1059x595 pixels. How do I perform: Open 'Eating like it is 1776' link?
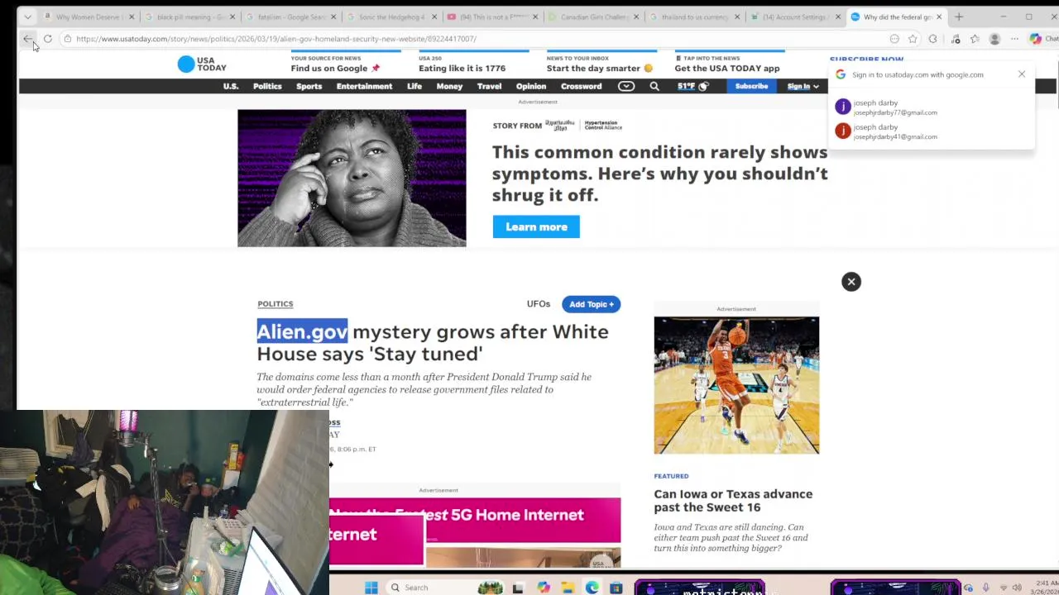pos(462,68)
